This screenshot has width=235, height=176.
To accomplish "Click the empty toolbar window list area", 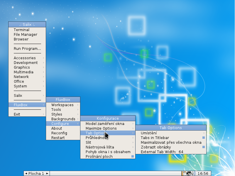I will [115, 173].
